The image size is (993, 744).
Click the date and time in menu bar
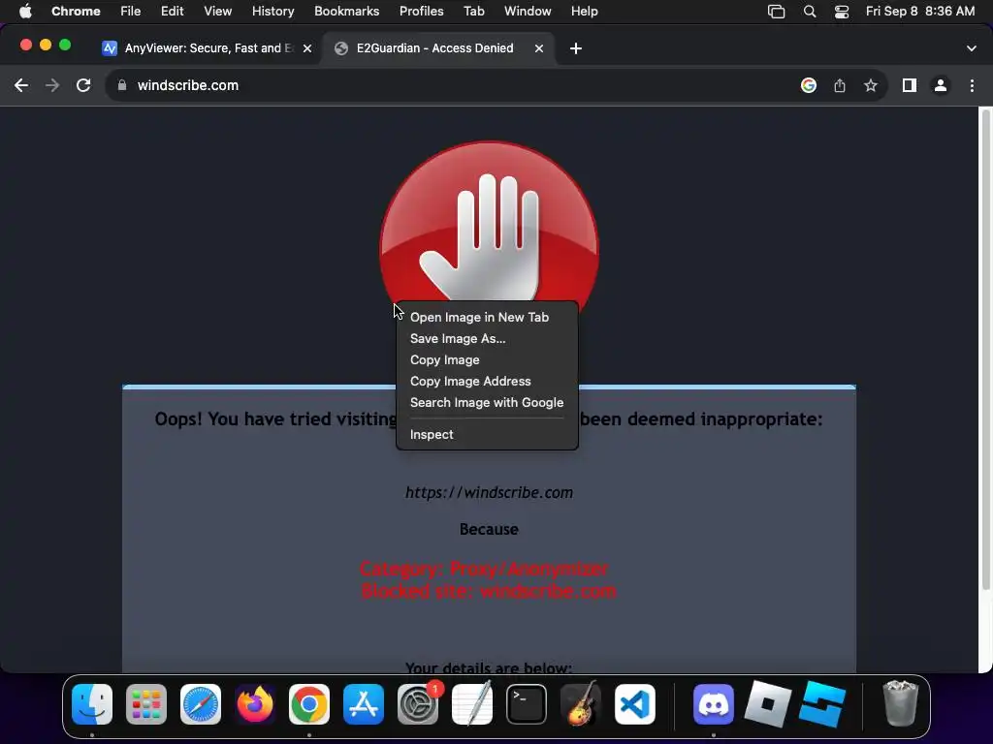point(920,12)
